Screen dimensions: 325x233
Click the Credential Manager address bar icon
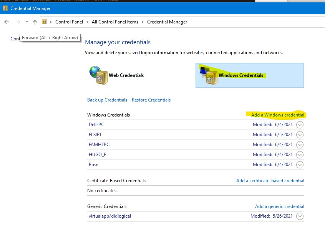(44, 22)
